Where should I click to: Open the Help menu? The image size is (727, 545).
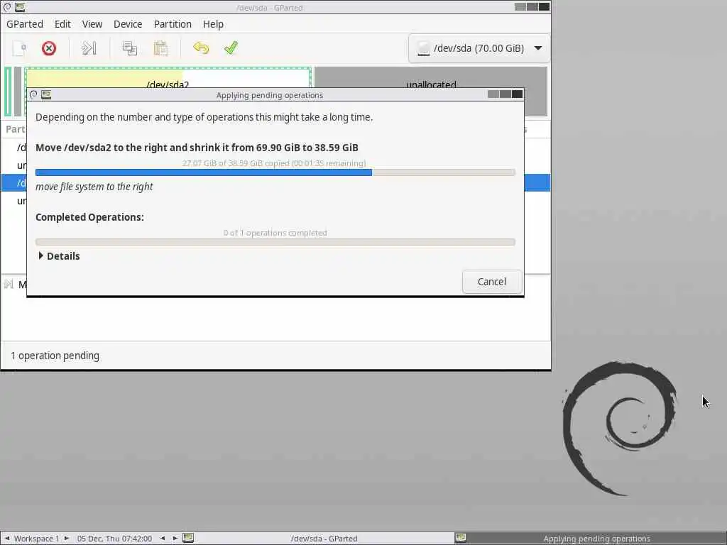coord(213,24)
